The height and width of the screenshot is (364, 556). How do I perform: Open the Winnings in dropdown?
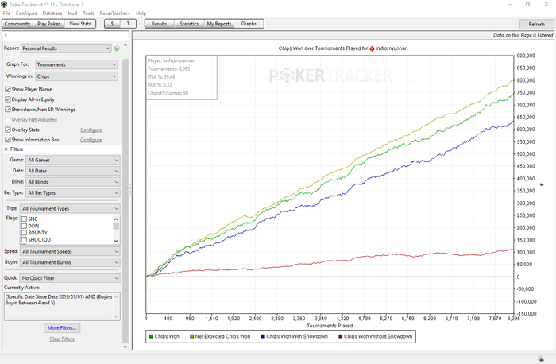coord(76,76)
